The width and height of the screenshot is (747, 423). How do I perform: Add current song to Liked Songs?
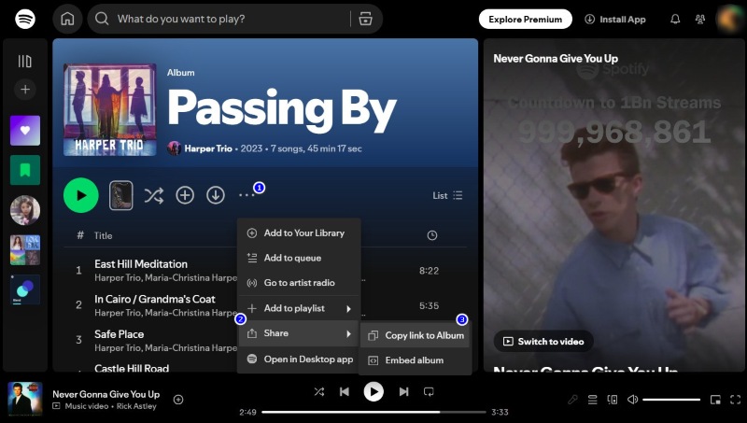(178, 400)
